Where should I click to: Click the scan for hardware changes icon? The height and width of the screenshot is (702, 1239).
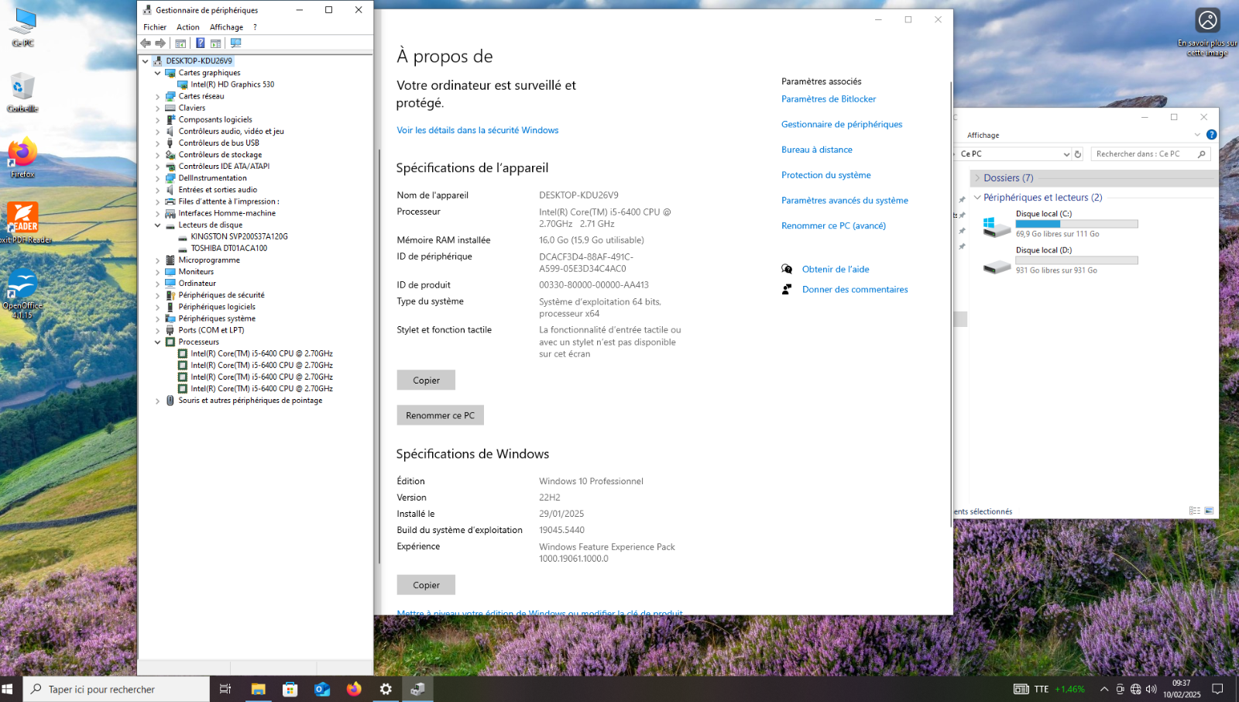[x=236, y=43]
